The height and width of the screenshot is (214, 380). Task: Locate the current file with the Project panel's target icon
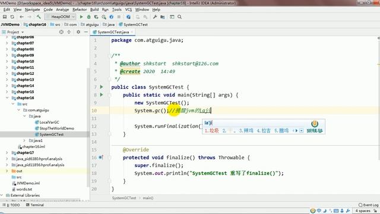point(61,32)
